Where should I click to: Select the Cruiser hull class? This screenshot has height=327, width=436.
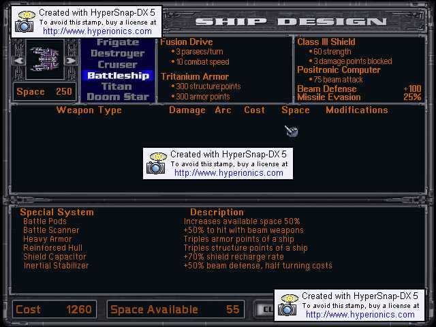point(118,65)
